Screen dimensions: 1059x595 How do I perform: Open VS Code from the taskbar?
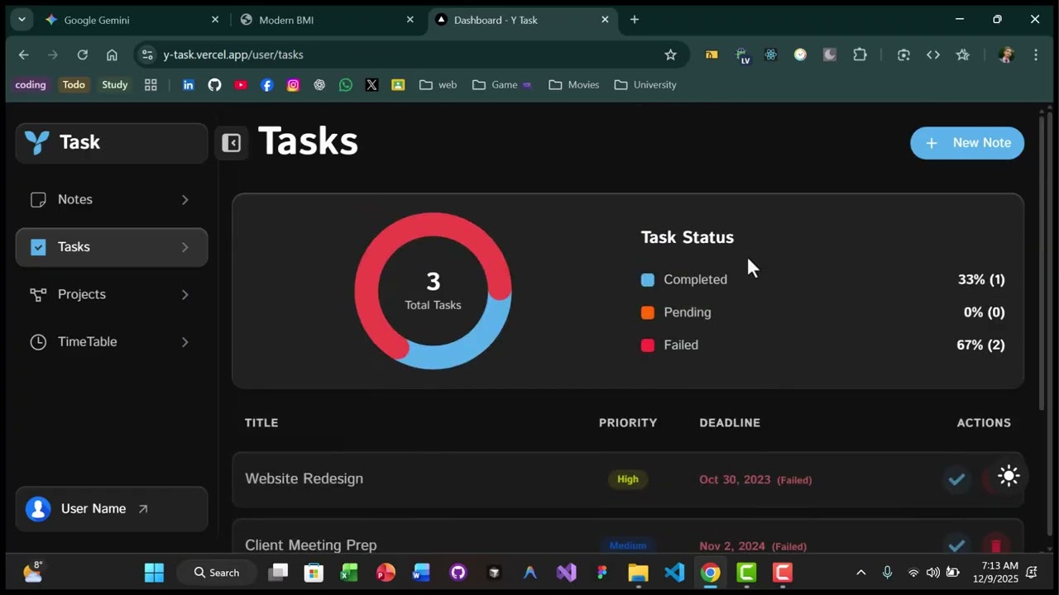coord(674,573)
